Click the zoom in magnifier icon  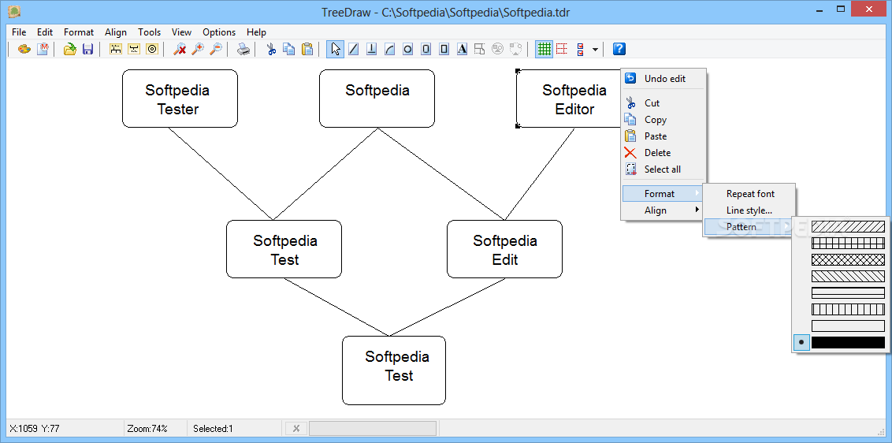pyautogui.click(x=198, y=49)
